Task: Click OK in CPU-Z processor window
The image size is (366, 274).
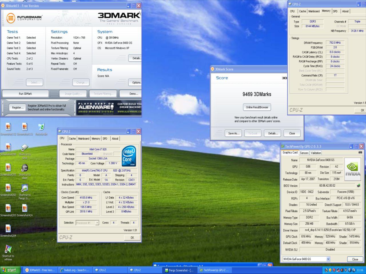Action: 132,237
